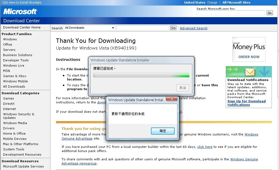This screenshot has width=279, height=170.
Task: Select MSN in the sidebar
Action: coord(7,71)
